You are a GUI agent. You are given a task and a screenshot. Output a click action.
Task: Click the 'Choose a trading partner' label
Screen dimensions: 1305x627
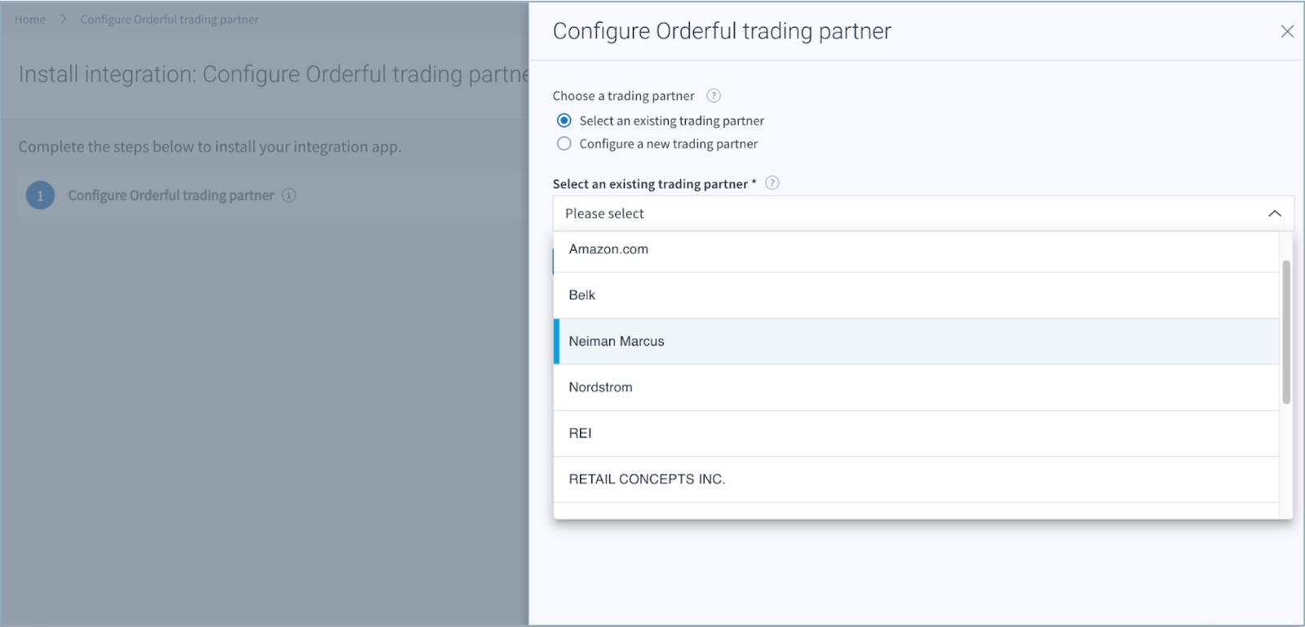coord(623,96)
